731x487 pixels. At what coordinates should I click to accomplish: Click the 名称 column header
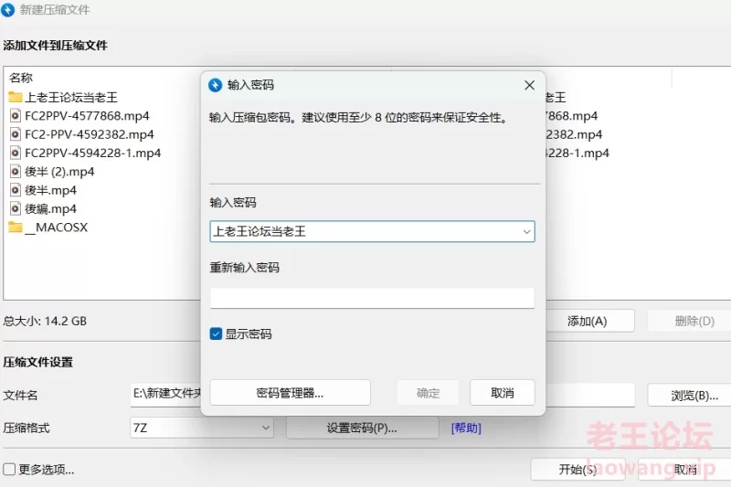coord(21,78)
